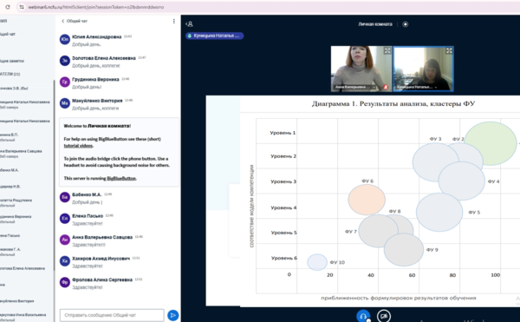
Task: Open the BigBlueButton link in welcome message
Action: click(x=121, y=178)
